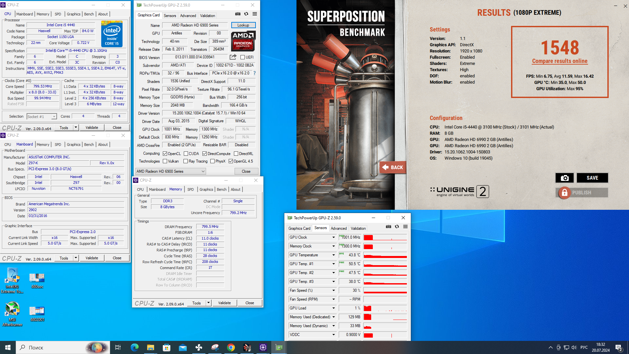Click Windows Start button
The width and height of the screenshot is (629, 354).
[8, 347]
